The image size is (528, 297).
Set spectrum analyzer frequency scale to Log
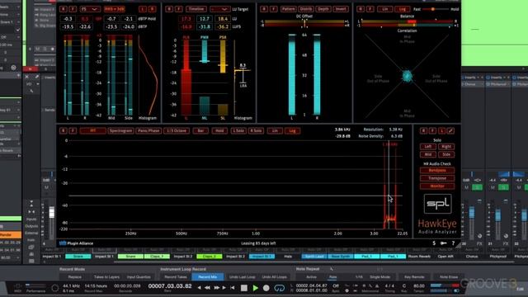coord(292,130)
